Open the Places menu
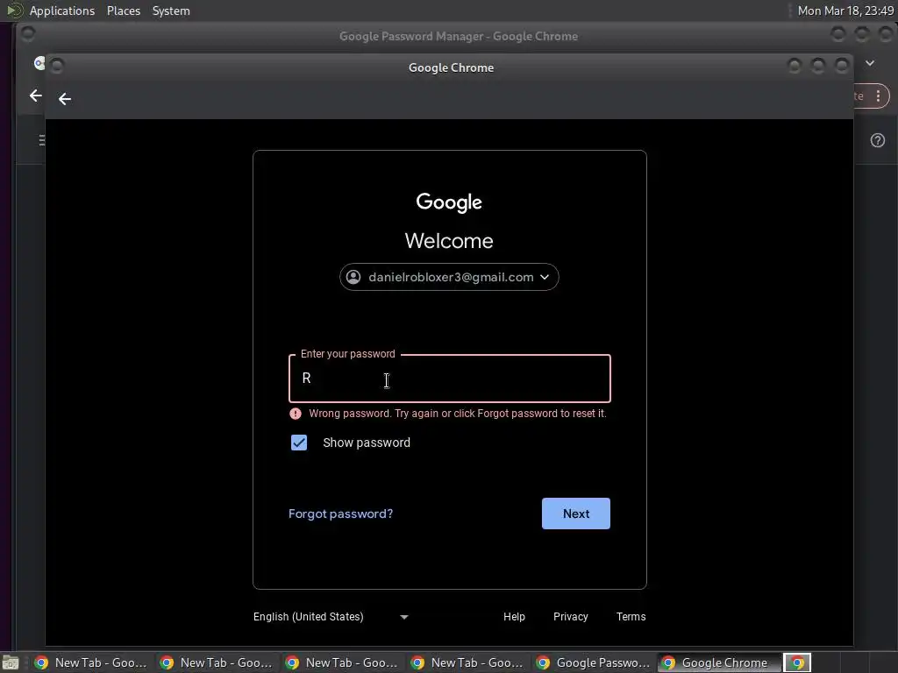Viewport: 898px width, 673px height. coord(124,11)
